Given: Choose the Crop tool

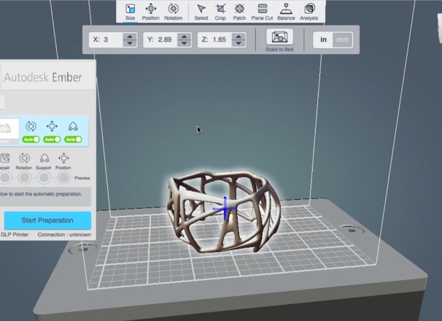Looking at the screenshot, I should 220,12.
